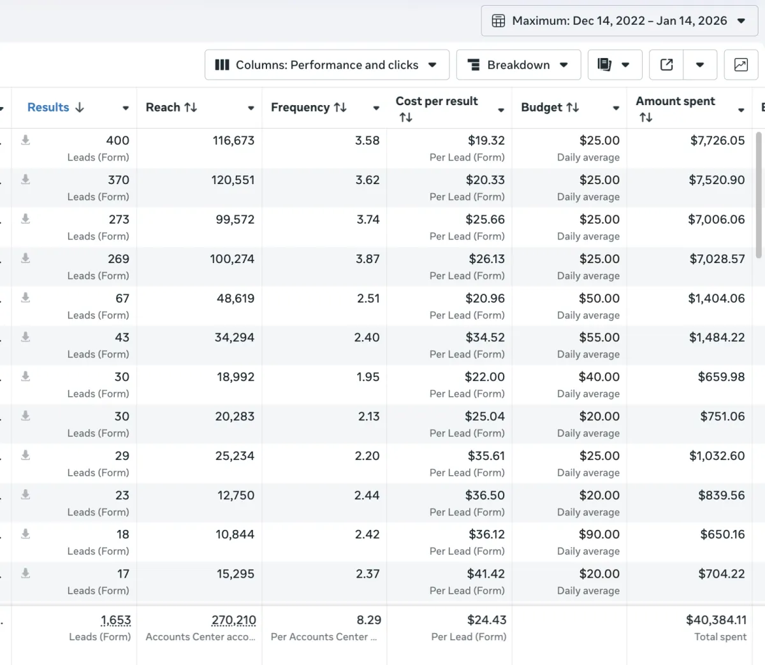Click the vertical table scrollbar

[x=759, y=194]
